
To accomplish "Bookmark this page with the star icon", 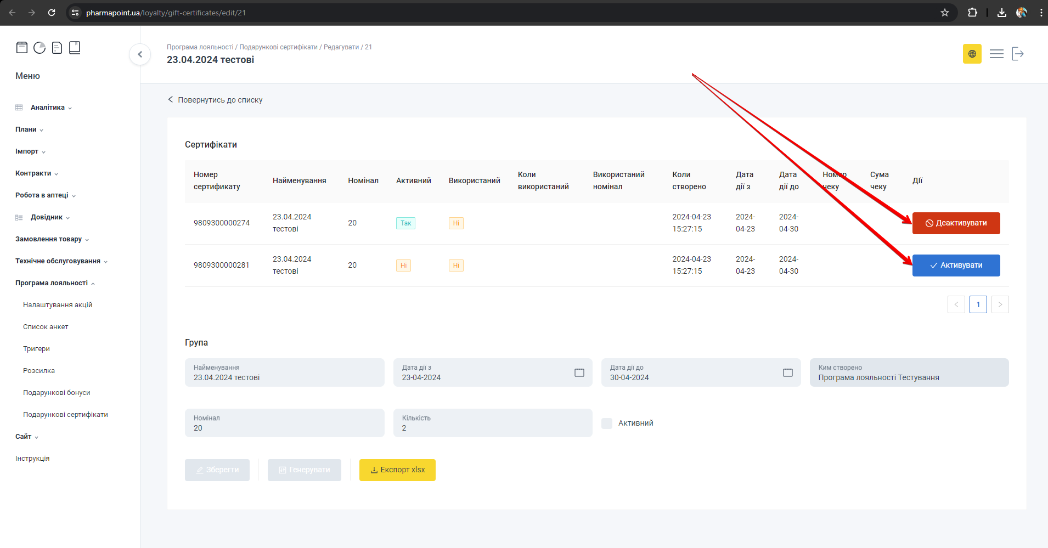I will pyautogui.click(x=945, y=13).
